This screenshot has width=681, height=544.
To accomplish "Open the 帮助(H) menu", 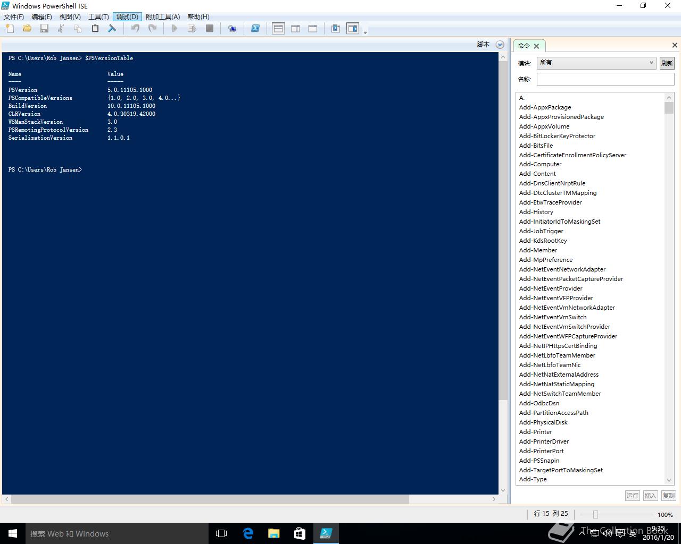I will click(x=198, y=17).
